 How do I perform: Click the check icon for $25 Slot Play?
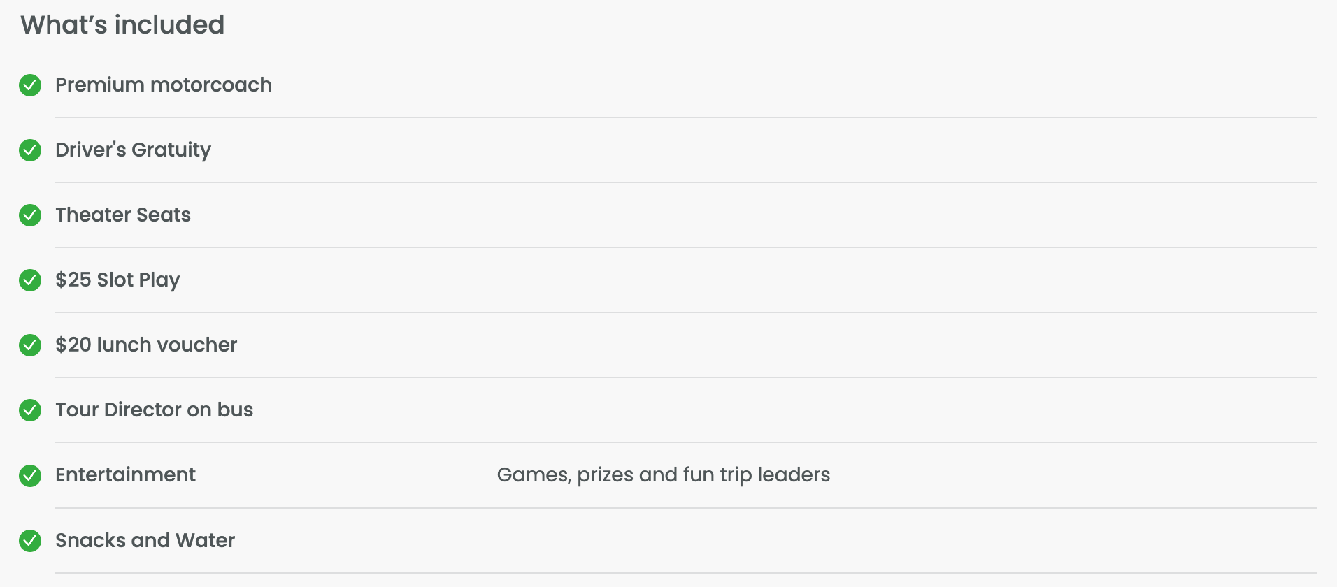pyautogui.click(x=30, y=280)
